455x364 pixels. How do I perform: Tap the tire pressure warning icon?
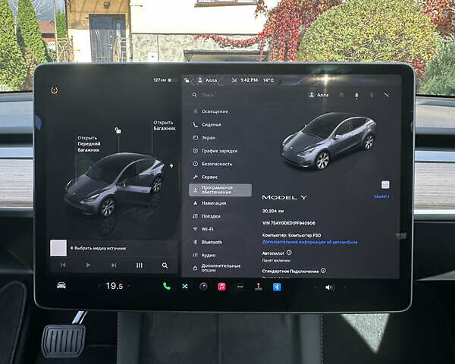(x=55, y=90)
